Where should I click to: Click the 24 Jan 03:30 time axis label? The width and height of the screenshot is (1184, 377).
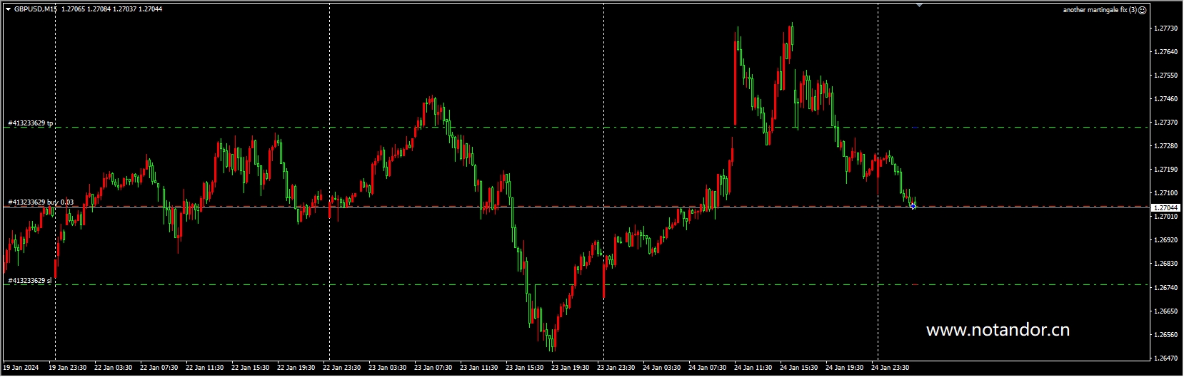[x=662, y=368]
